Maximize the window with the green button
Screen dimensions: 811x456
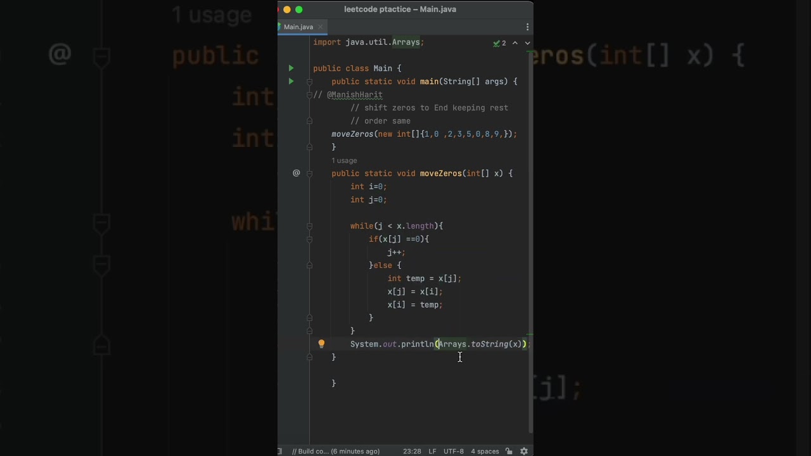pos(299,9)
